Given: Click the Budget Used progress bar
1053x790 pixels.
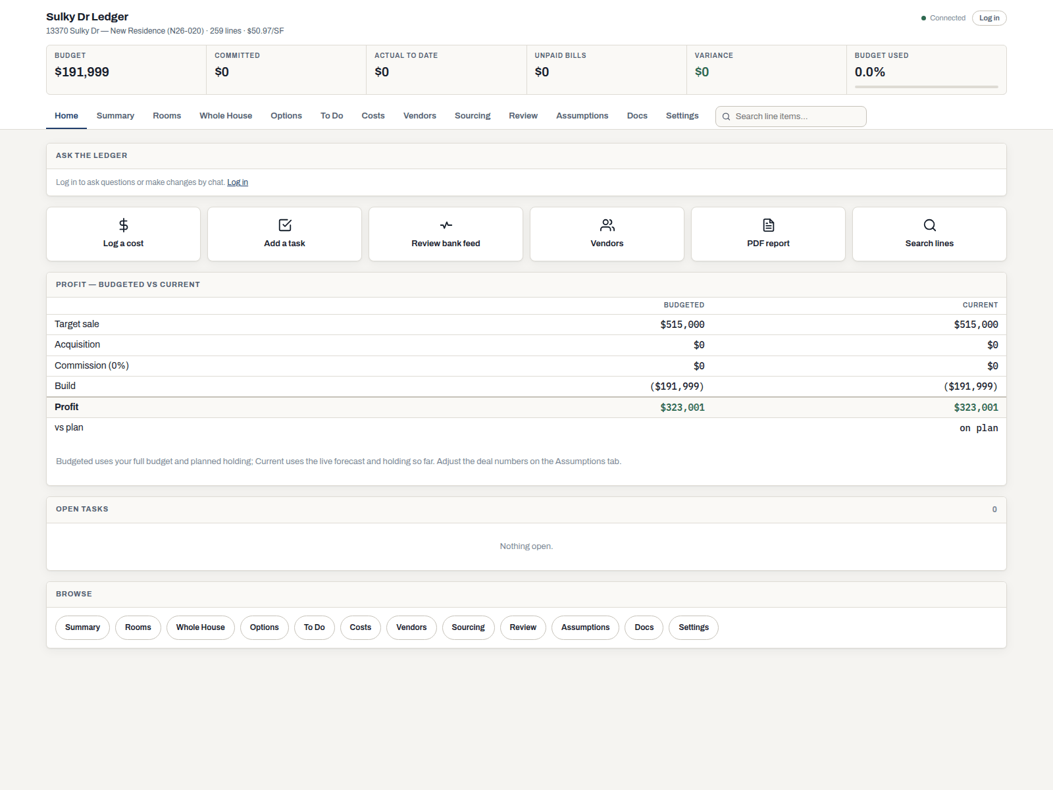Looking at the screenshot, I should (927, 86).
